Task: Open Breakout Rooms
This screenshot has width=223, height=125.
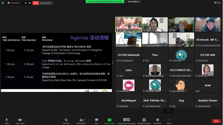Action: click(144, 121)
